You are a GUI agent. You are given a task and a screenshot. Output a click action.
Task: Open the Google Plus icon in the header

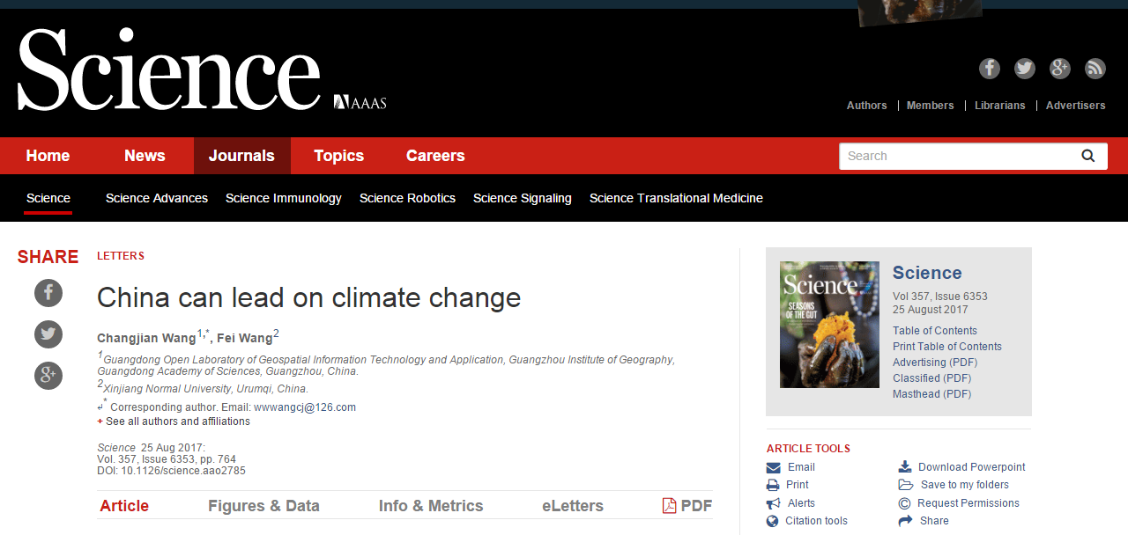(1060, 69)
